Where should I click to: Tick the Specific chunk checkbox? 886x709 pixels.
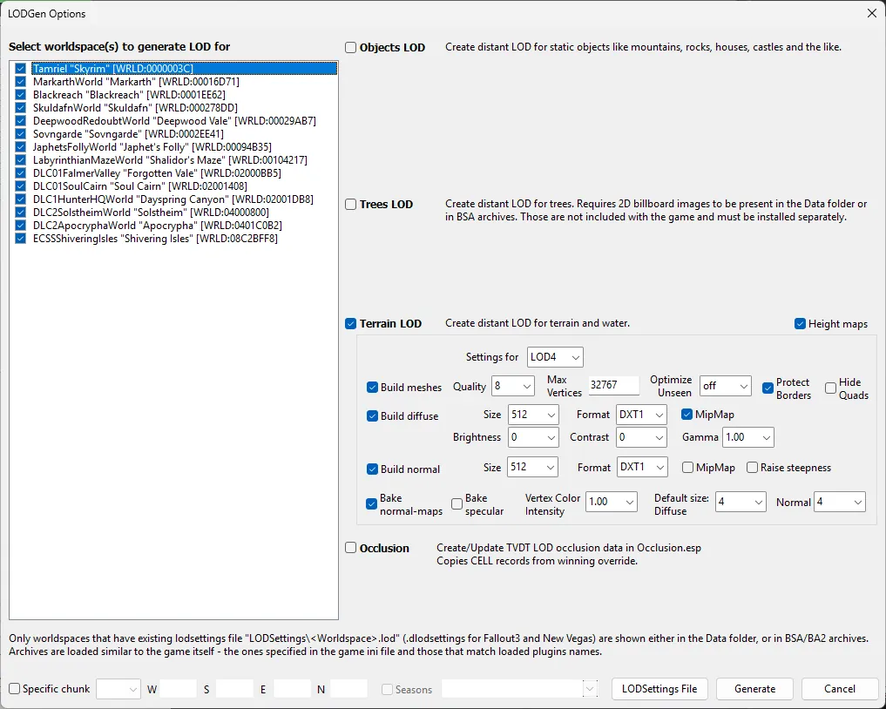click(15, 689)
